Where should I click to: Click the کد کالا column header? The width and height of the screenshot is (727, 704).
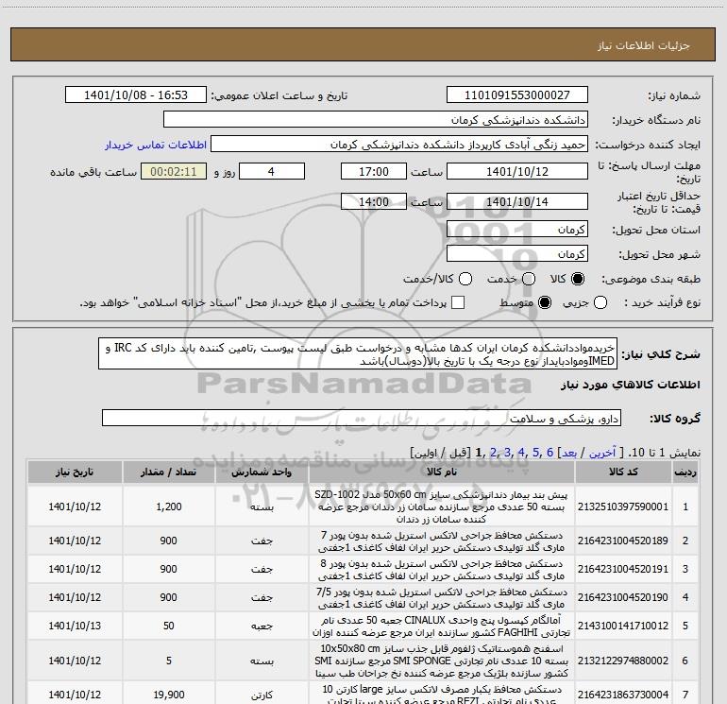pos(623,472)
